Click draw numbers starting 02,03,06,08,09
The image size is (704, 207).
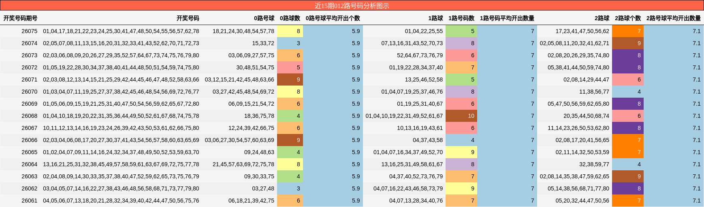click(x=121, y=55)
